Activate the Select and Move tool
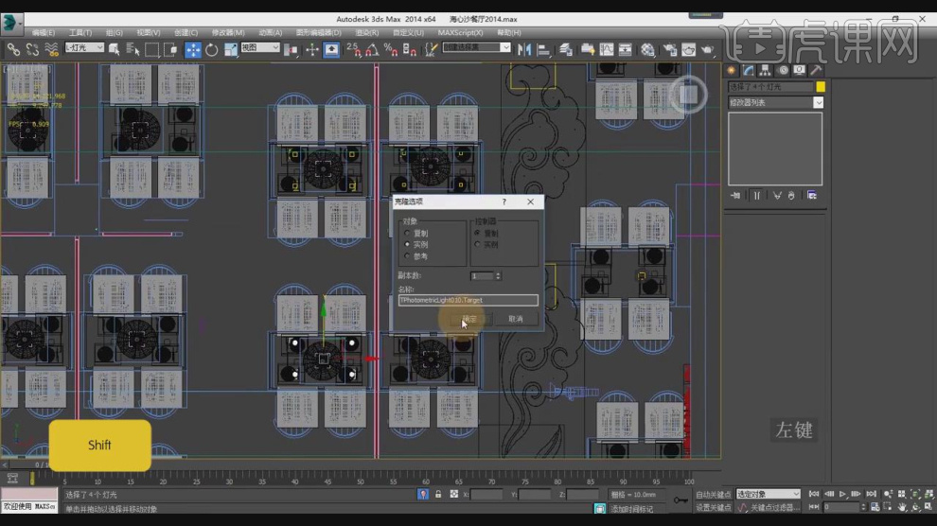 pyautogui.click(x=192, y=49)
